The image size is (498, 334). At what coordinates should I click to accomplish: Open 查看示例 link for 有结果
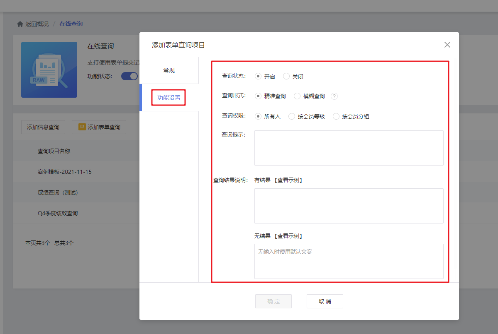[x=288, y=180]
